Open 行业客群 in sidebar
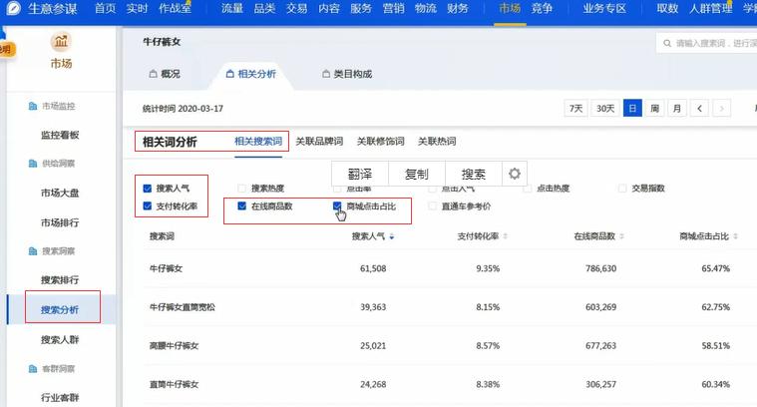The width and height of the screenshot is (757, 407). 60,398
